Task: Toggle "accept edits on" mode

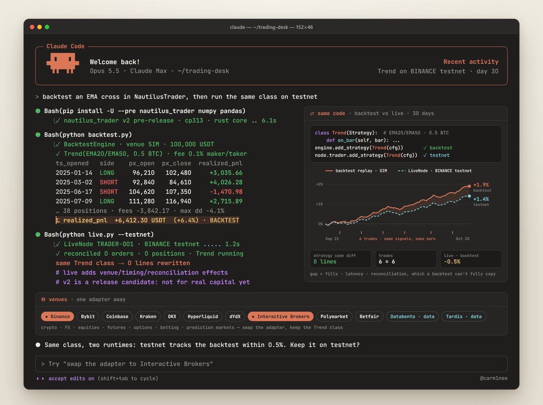Action: [x=71, y=378]
